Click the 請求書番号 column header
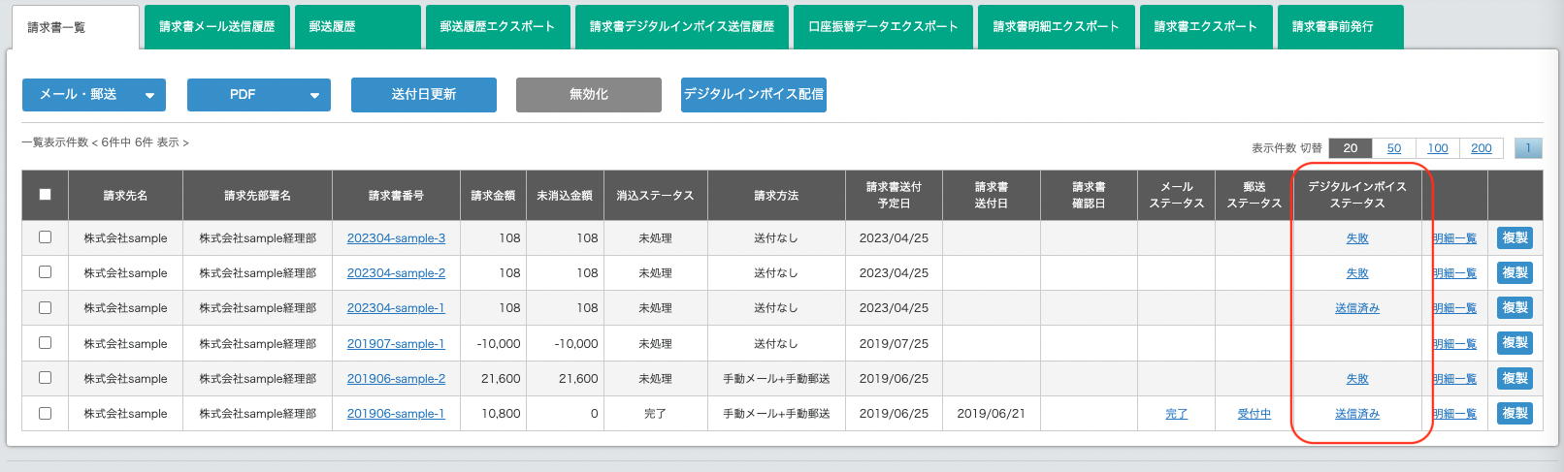The height and width of the screenshot is (472, 1564). pyautogui.click(x=396, y=196)
